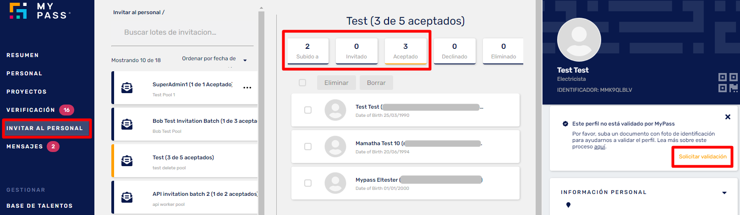
Task: Click the Buscar lotes de invitacion search field
Action: 182,32
